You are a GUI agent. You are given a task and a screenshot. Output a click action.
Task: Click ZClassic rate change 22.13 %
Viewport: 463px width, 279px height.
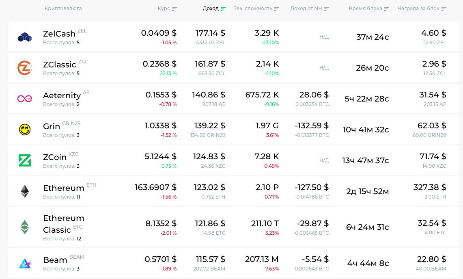(x=168, y=73)
